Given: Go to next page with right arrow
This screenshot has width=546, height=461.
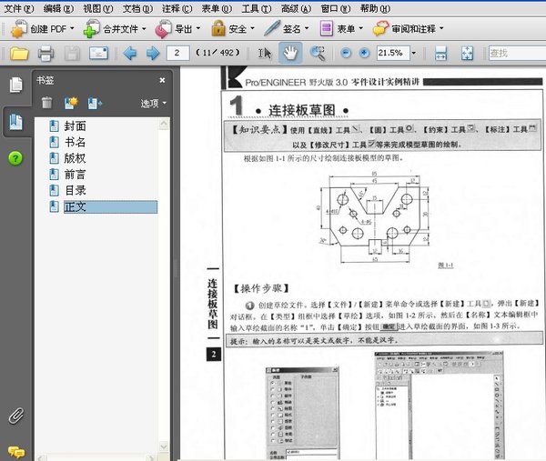Looking at the screenshot, I should (x=151, y=54).
